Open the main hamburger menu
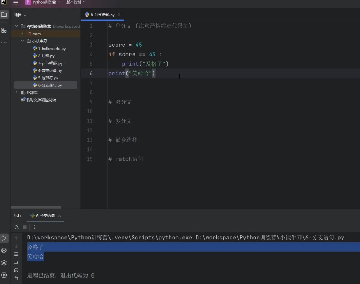360x284 pixels. point(16,2)
